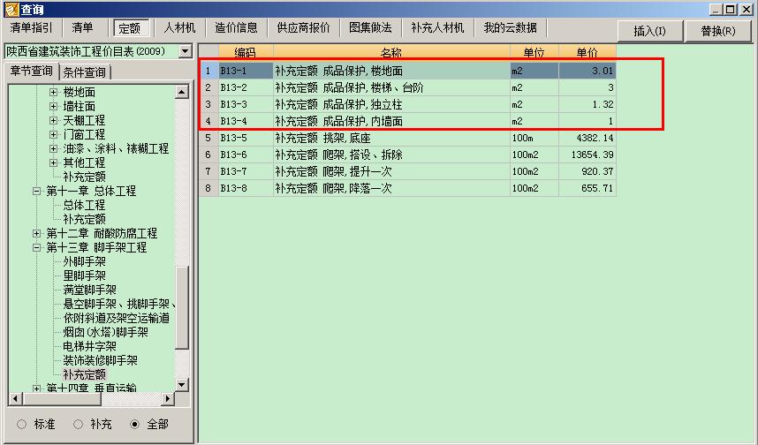This screenshot has height=445, width=758.
Task: Select the 补充 radio button
Action: point(78,424)
